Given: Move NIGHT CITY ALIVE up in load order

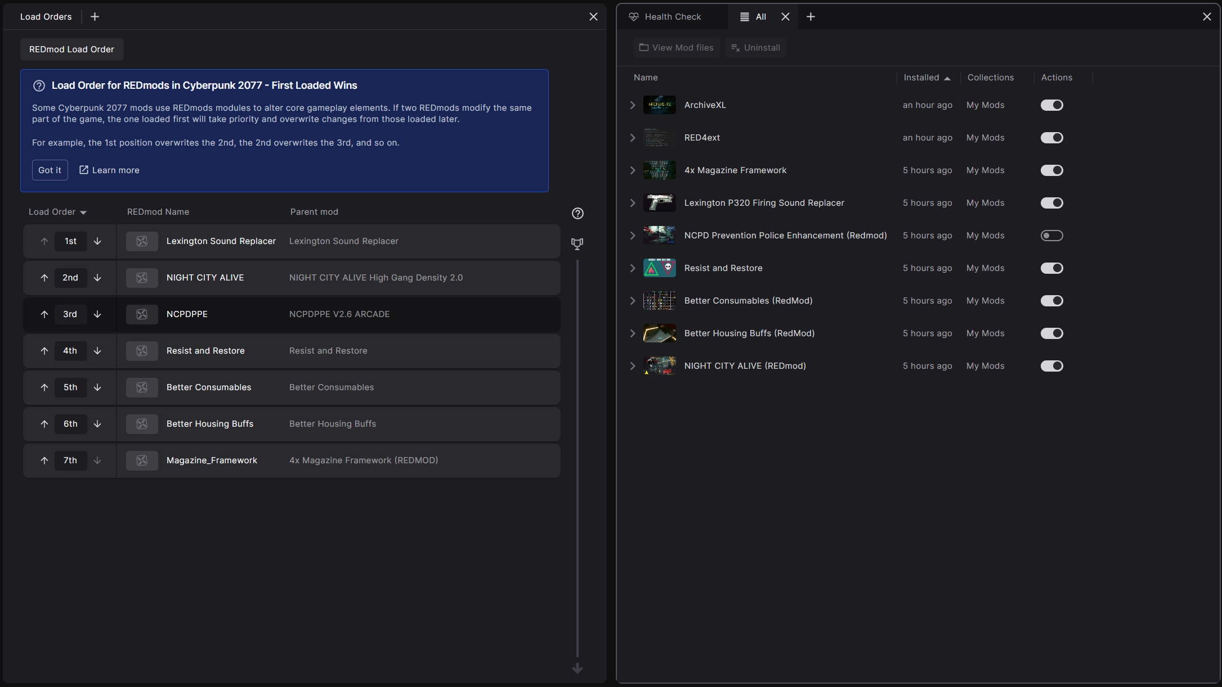Looking at the screenshot, I should (x=44, y=278).
